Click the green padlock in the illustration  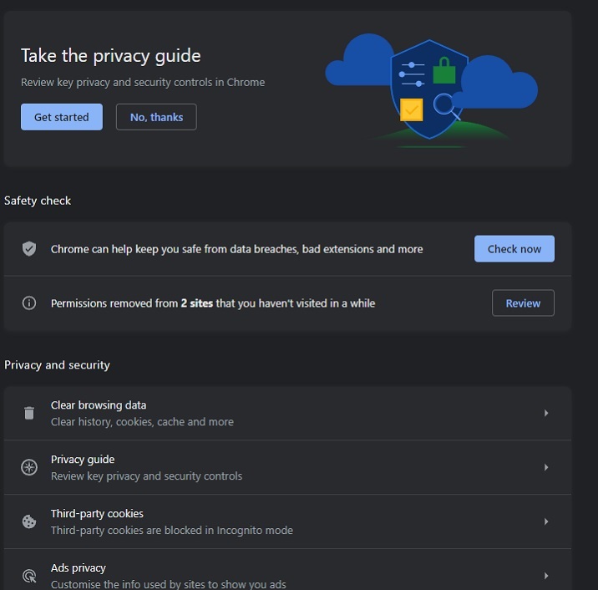pos(444,72)
